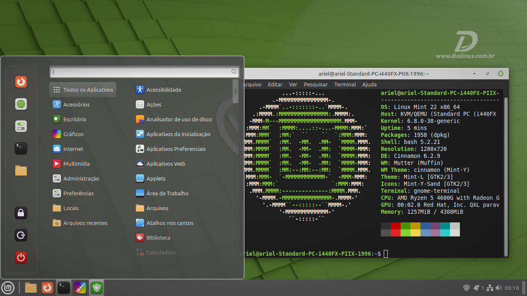Image resolution: width=527 pixels, height=296 pixels.
Task: Close the terminal window
Action: tap(501, 74)
